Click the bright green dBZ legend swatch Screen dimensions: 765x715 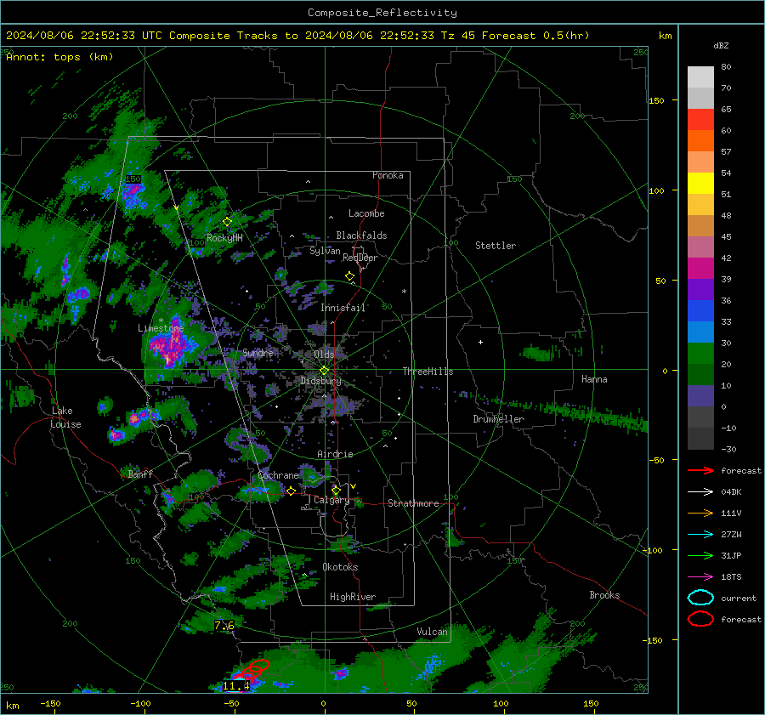(700, 353)
